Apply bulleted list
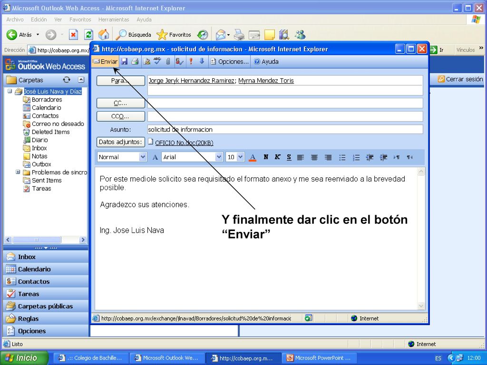Viewport: 487px width, 365px height. click(x=342, y=157)
